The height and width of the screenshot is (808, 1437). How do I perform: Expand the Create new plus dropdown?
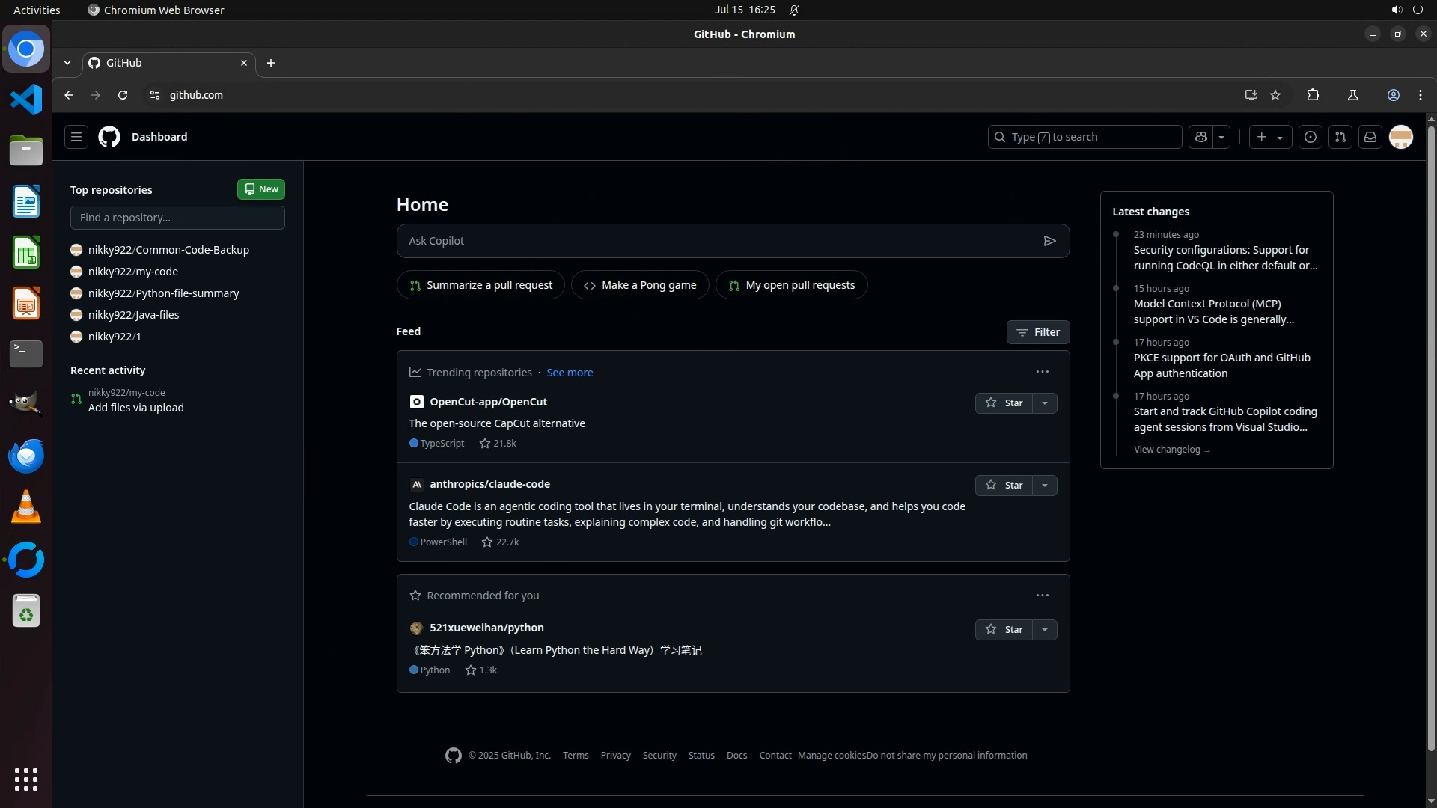[1270, 137]
